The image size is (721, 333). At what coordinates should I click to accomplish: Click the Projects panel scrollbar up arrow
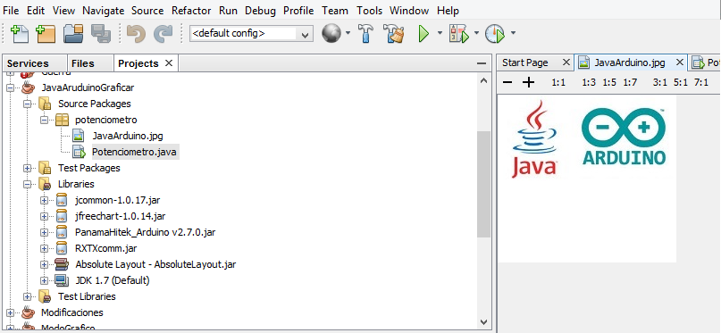pyautogui.click(x=483, y=80)
